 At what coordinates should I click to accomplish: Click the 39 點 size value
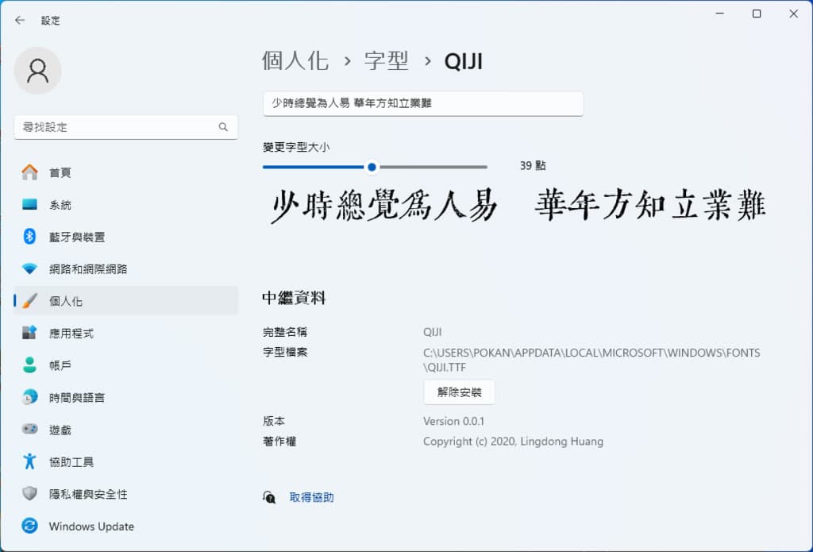[x=533, y=165]
